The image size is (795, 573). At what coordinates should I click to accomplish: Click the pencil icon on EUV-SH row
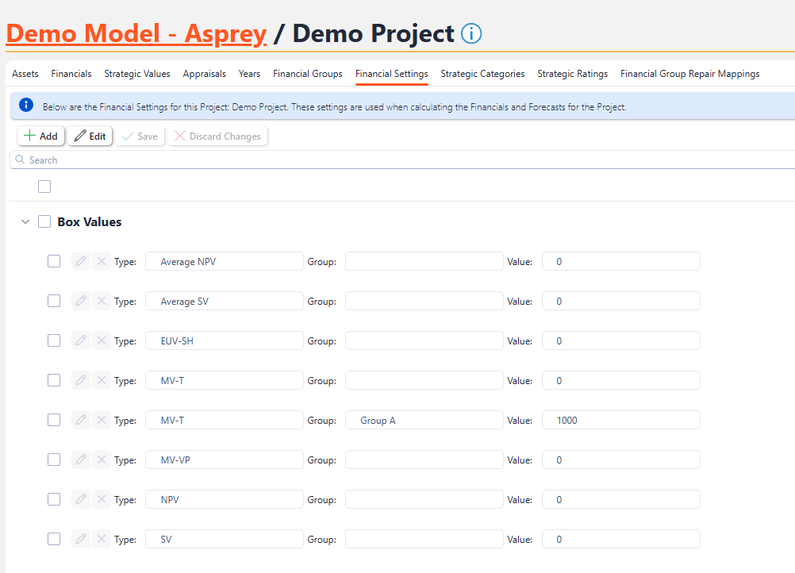81,340
